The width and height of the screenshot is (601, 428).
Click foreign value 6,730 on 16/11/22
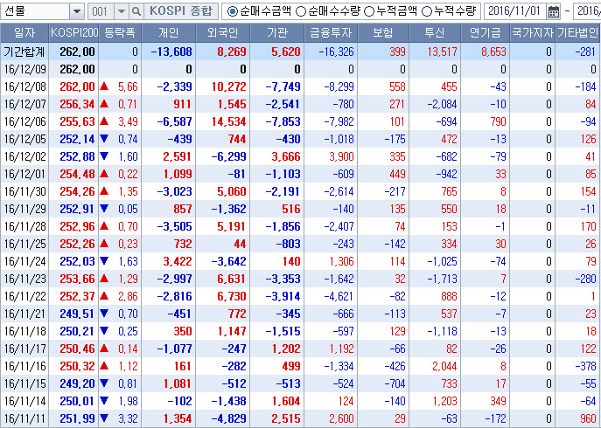[231, 296]
